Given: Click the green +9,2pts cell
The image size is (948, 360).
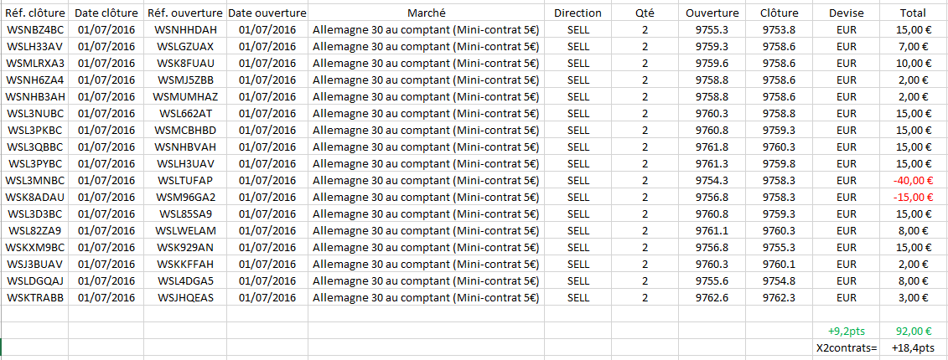Looking at the screenshot, I should (846, 331).
